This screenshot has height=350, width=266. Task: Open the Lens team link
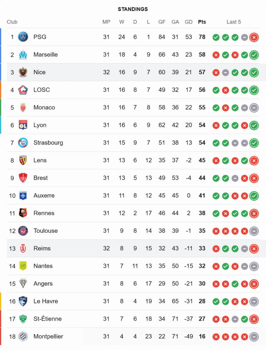pos(40,160)
